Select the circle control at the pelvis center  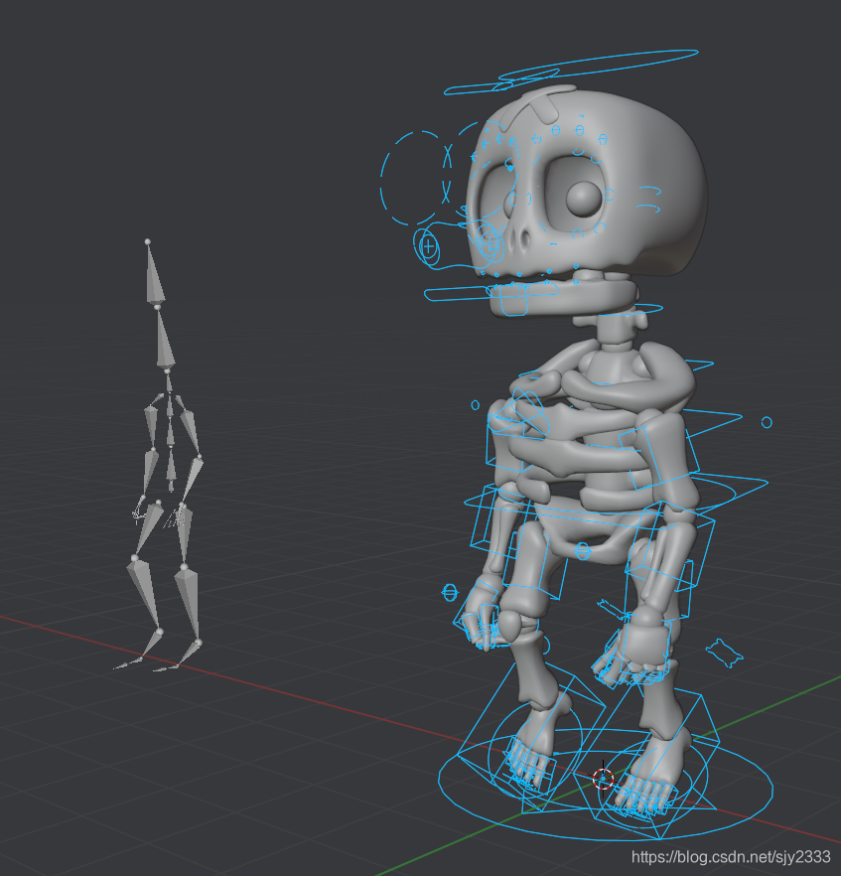582,551
